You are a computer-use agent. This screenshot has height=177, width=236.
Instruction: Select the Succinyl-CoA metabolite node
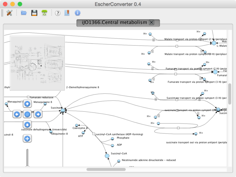107,156
